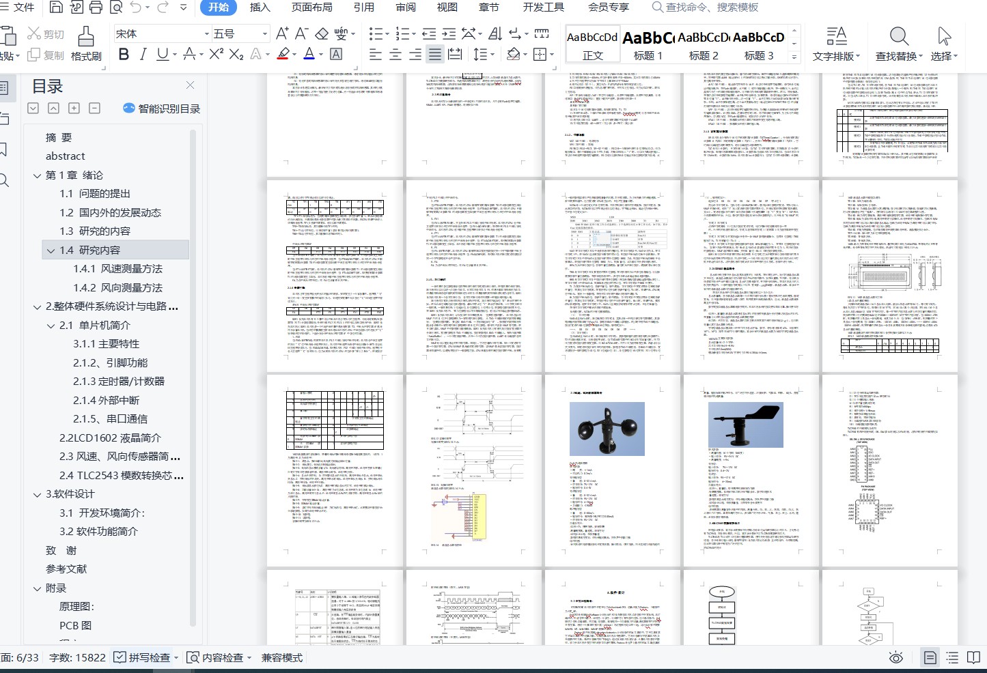Click 智能识别目录 button
Image resolution: width=987 pixels, height=673 pixels.
(x=162, y=109)
